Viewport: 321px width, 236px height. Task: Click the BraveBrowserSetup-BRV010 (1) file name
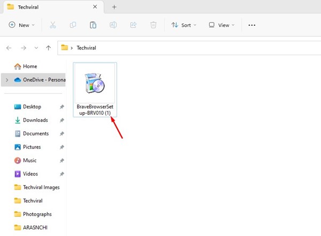pyautogui.click(x=95, y=110)
